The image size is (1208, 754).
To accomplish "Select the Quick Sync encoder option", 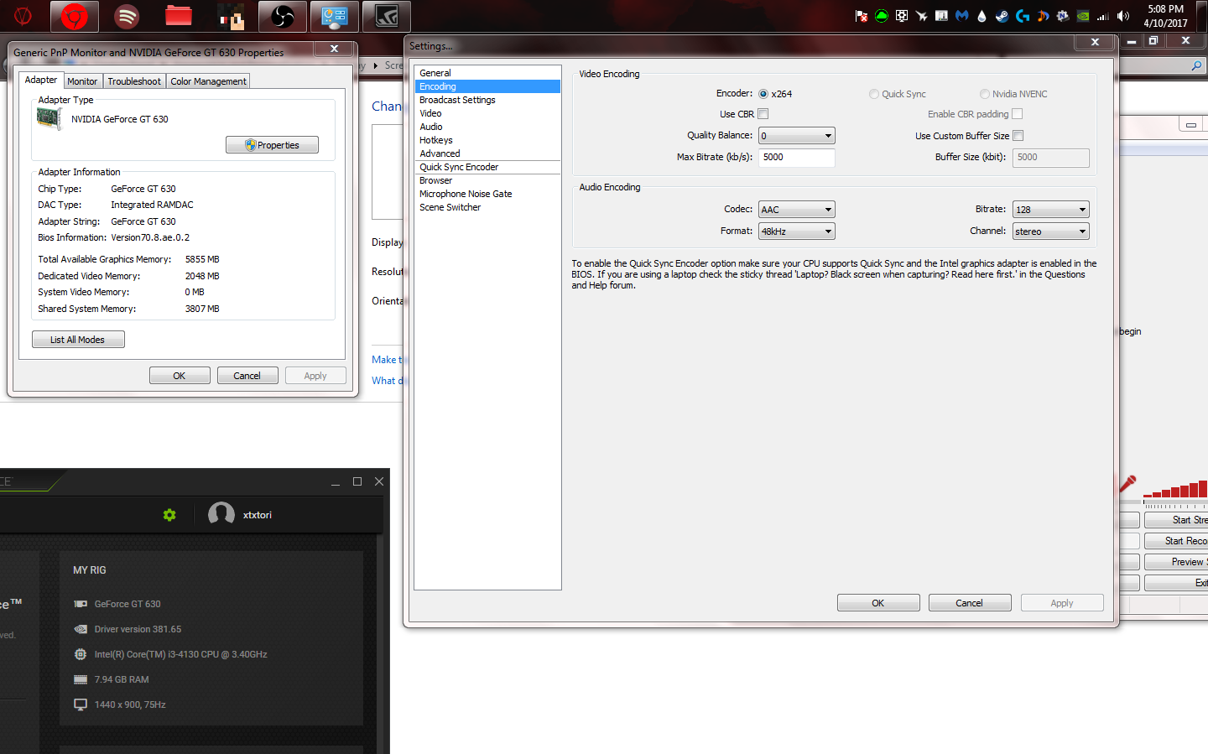I will pos(874,94).
